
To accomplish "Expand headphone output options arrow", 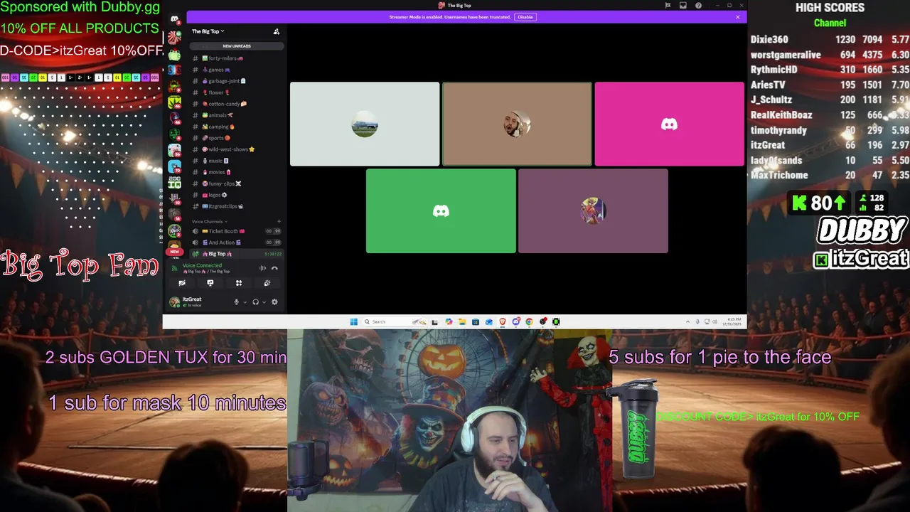I will point(264,302).
